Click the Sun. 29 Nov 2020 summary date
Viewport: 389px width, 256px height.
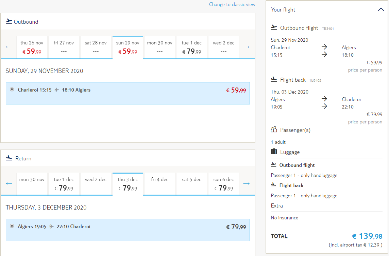[x=289, y=40]
